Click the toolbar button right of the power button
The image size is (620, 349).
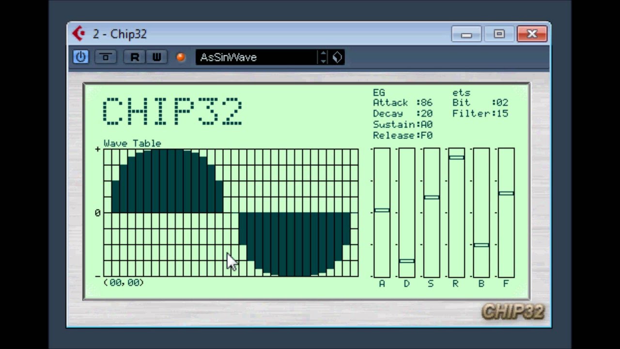click(x=105, y=57)
